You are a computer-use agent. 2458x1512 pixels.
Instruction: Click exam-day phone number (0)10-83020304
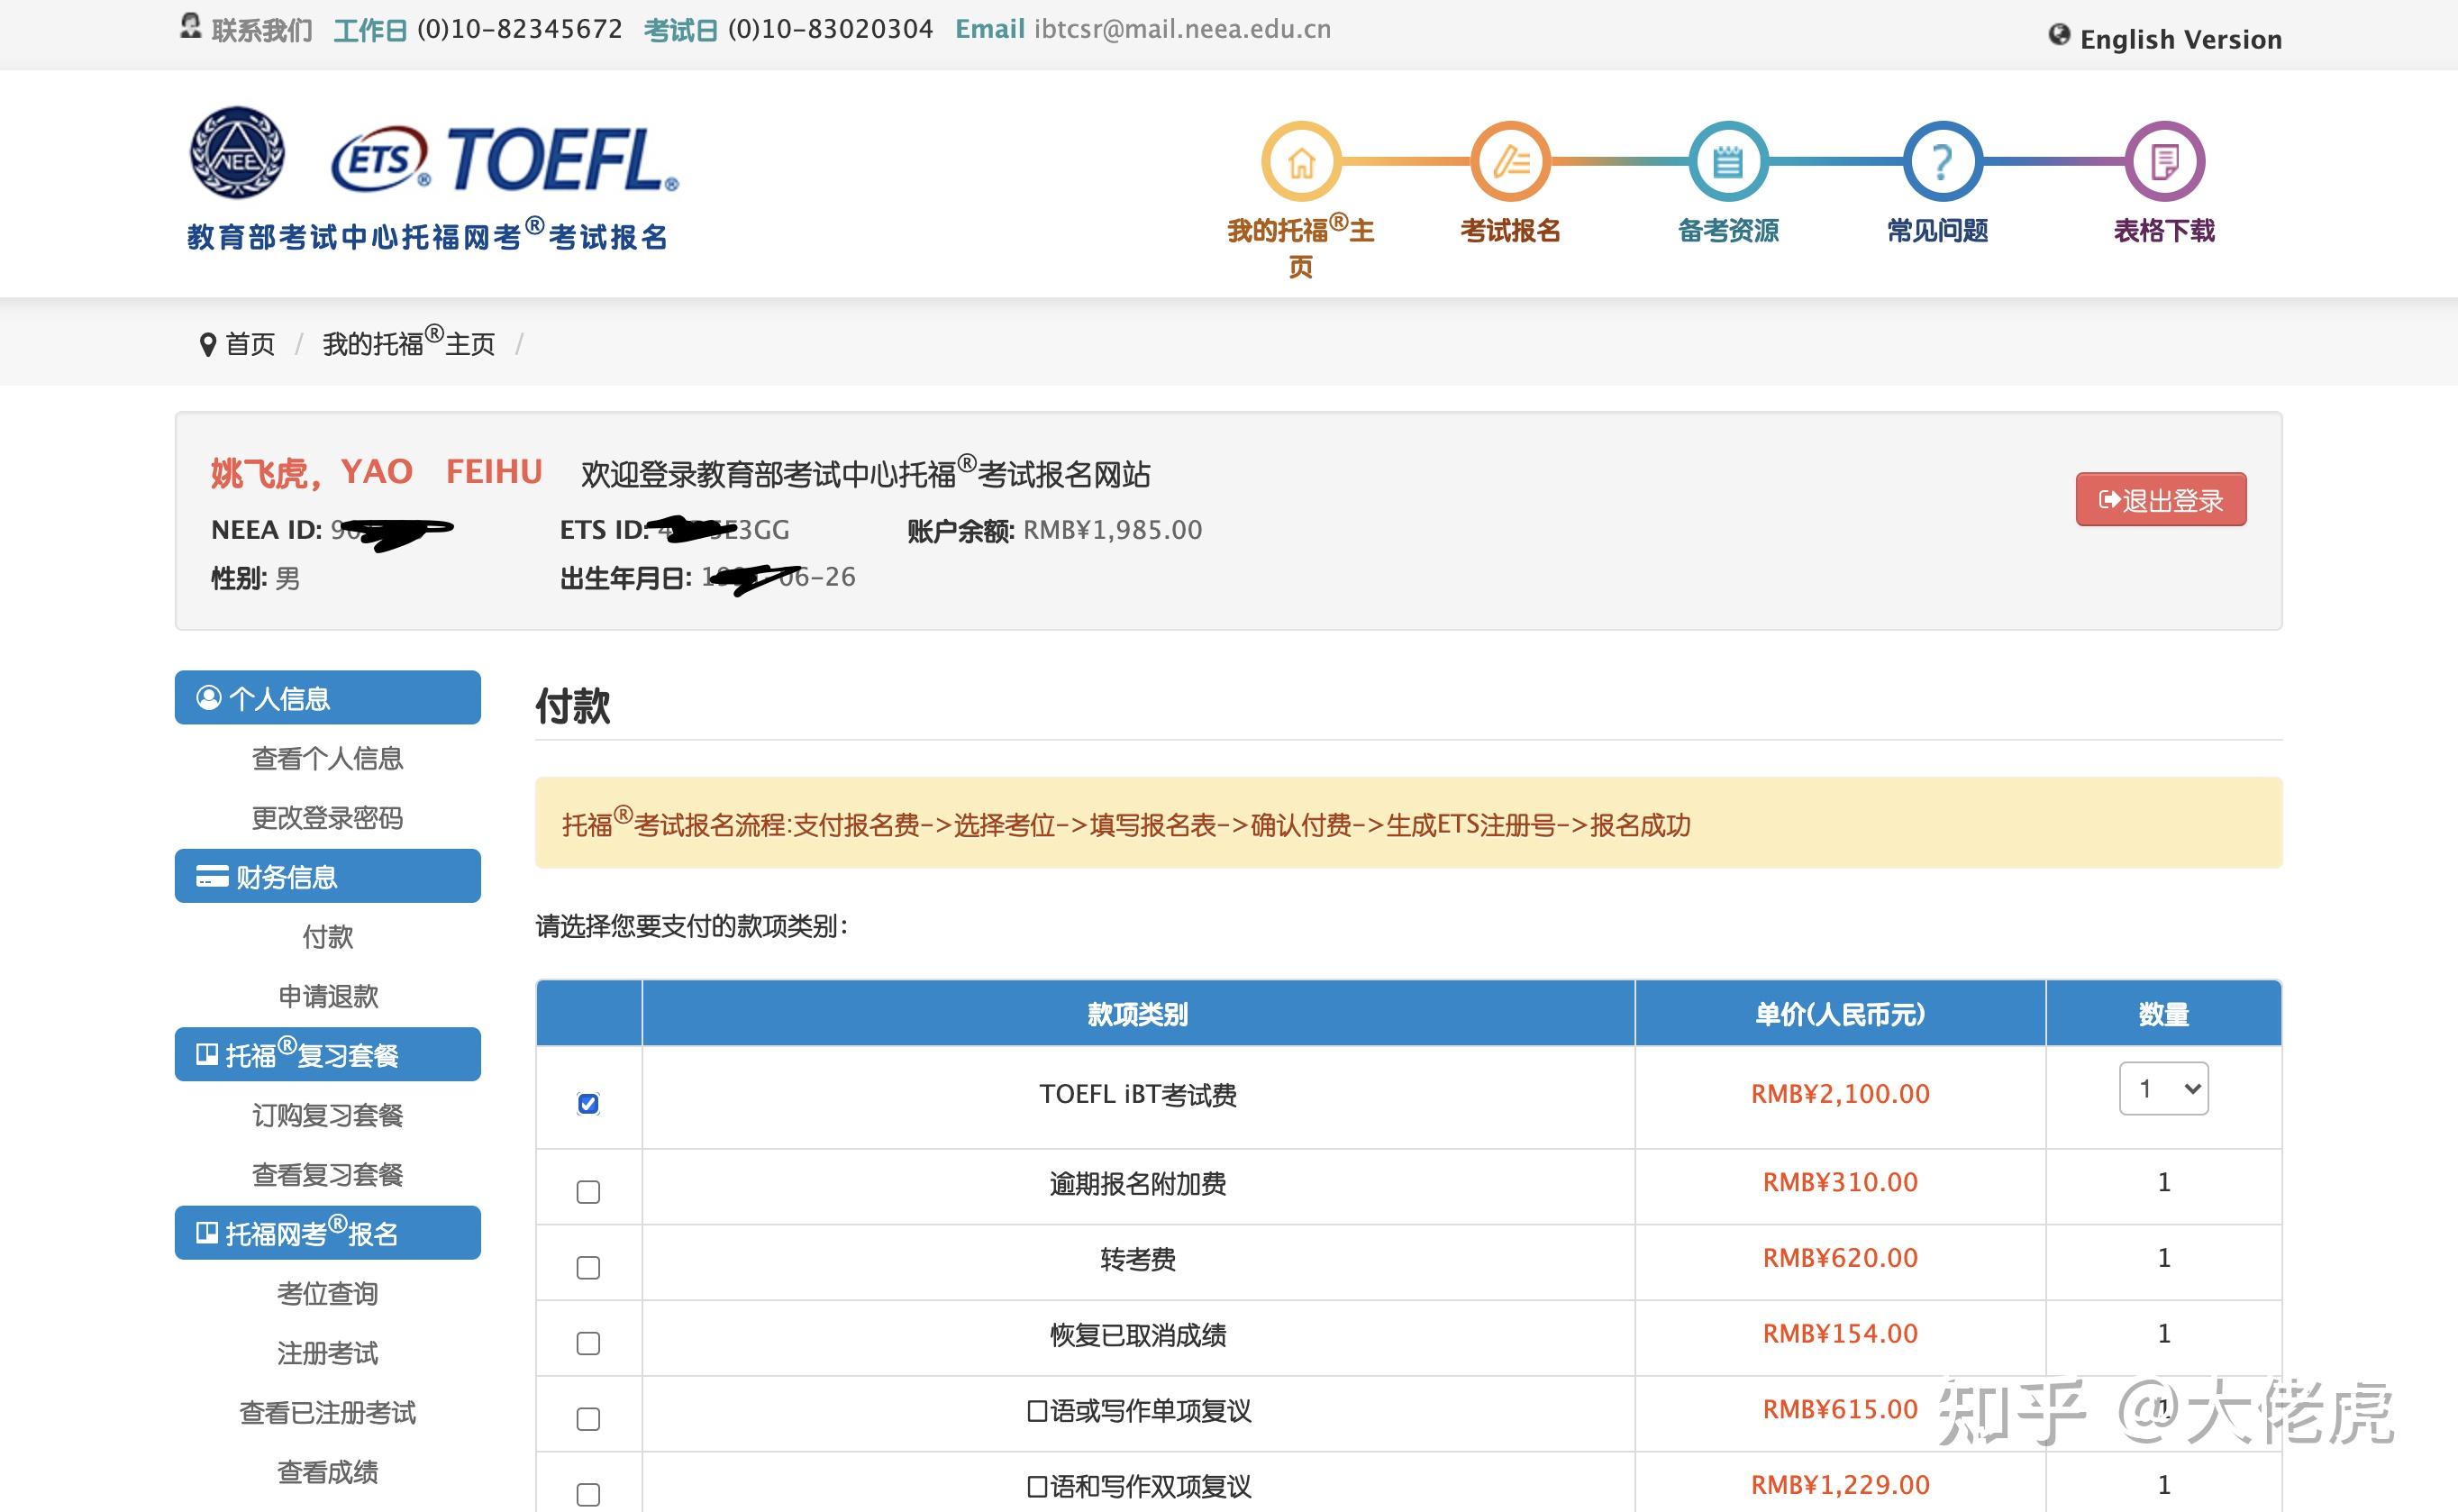click(830, 29)
